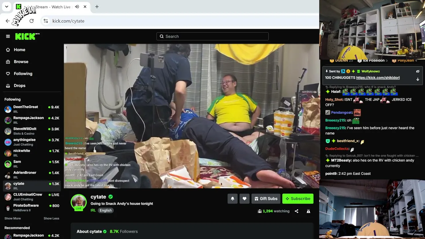Click 8.7K Followers text
Image resolution: width=425 pixels, height=239 pixels.
pos(124,231)
